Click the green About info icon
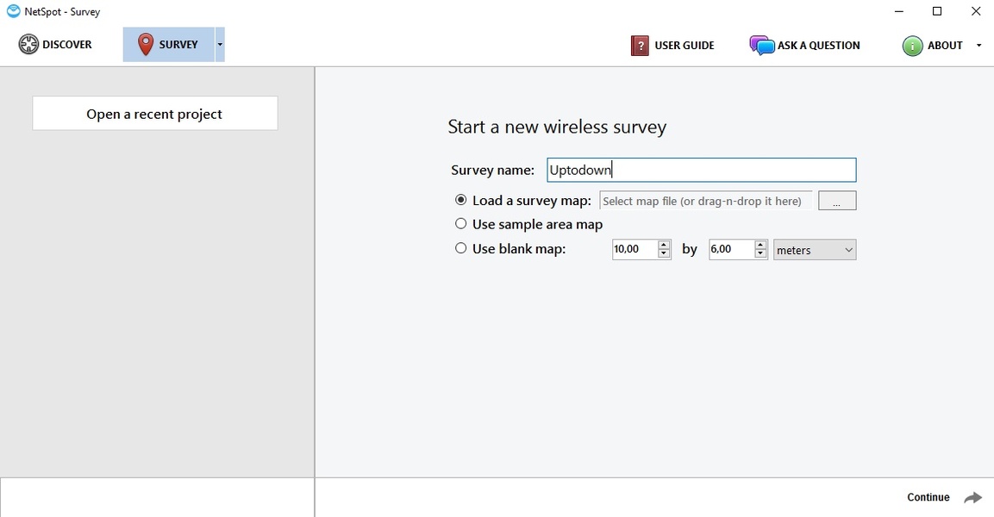Screen dimensions: 994x517 [x=912, y=46]
